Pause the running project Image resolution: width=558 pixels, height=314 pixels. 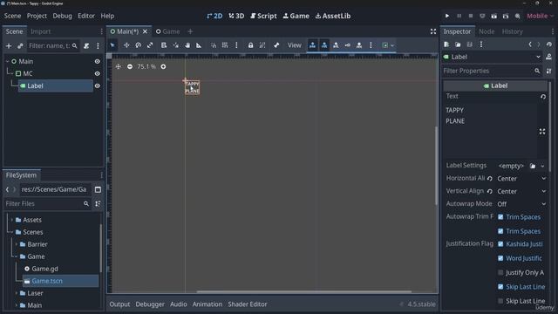tap(459, 16)
